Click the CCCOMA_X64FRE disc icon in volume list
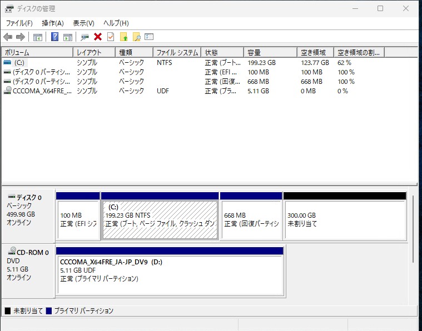The image size is (422, 331). [x=8, y=91]
